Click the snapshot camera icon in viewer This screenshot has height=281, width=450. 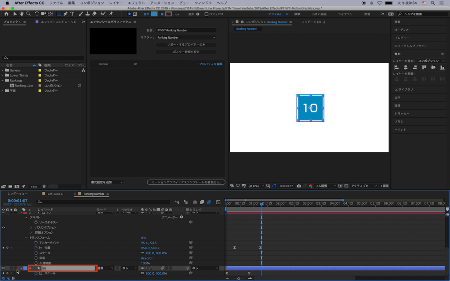pos(299,186)
